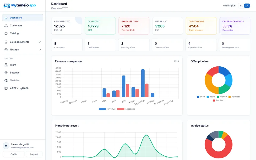The image size is (256, 160).
Task: Click green Viewed segment of Offer pipeline donut
Action: [x=223, y=89]
